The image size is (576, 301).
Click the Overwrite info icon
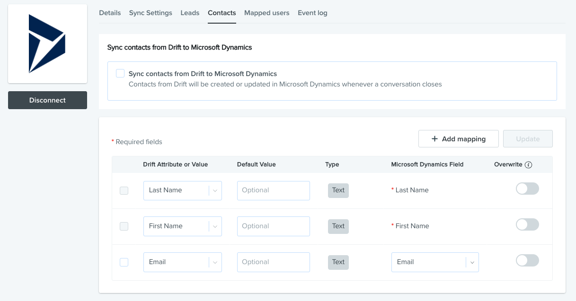[x=529, y=165]
